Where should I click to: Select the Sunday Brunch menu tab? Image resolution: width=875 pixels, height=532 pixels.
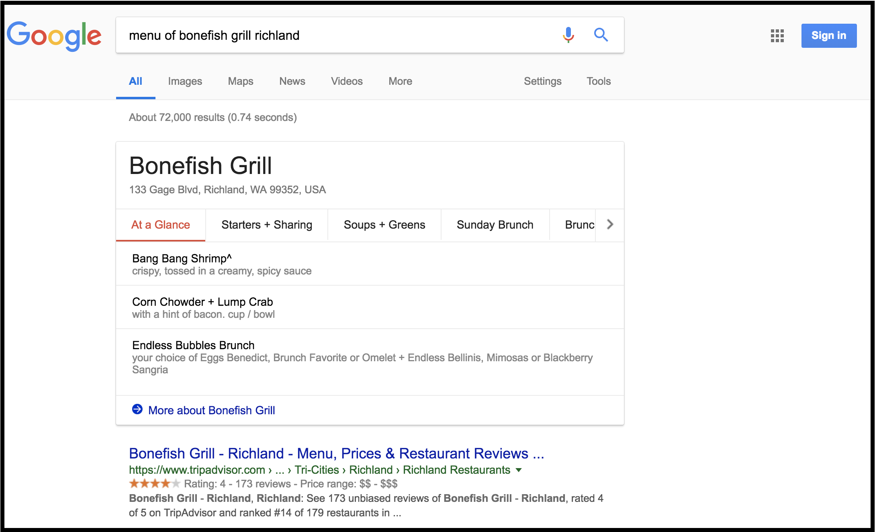click(495, 225)
